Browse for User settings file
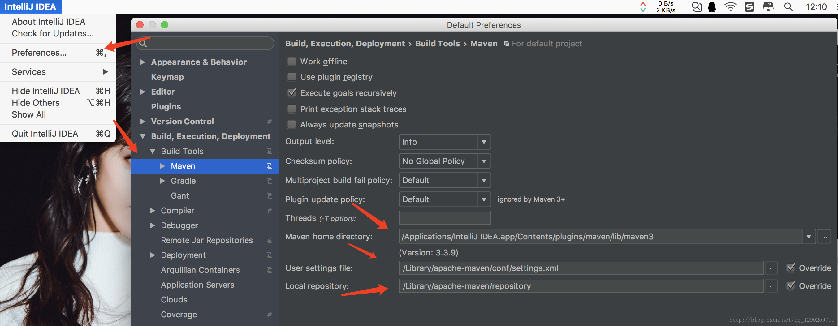Screen dimensions: 838x326 pos(772,268)
